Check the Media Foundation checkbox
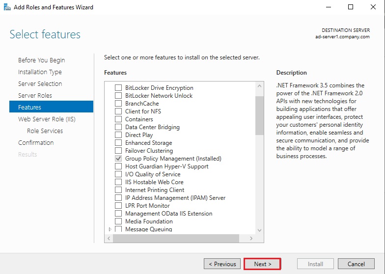Screen dimensions: 385x274 [x=118, y=221]
